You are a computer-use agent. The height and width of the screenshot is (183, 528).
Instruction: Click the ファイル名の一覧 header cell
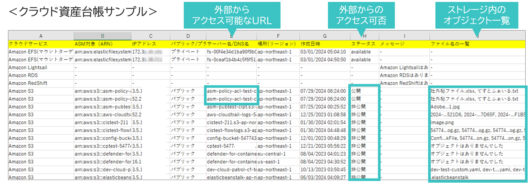click(477, 44)
